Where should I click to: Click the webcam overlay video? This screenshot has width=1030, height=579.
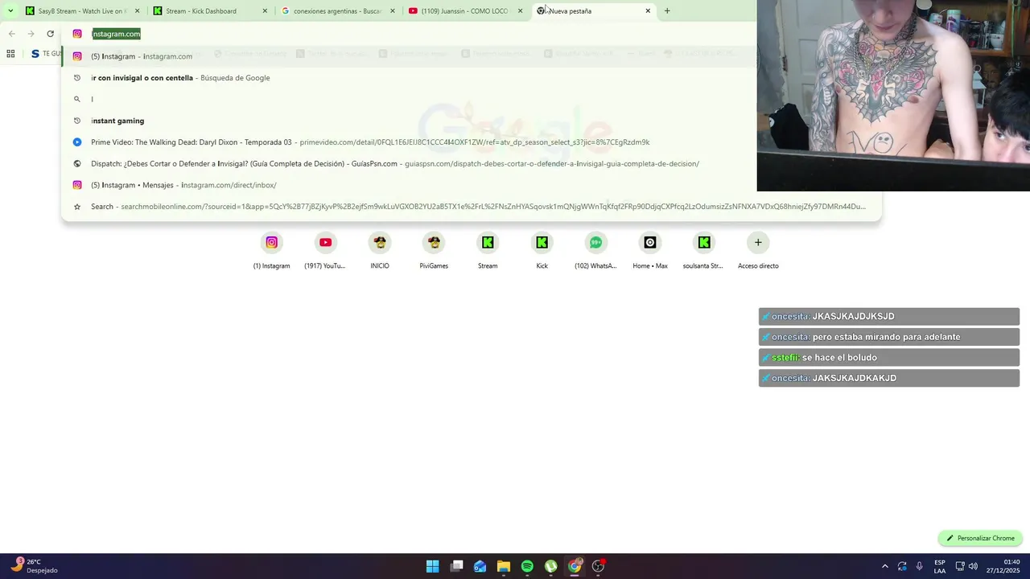pyautogui.click(x=893, y=96)
